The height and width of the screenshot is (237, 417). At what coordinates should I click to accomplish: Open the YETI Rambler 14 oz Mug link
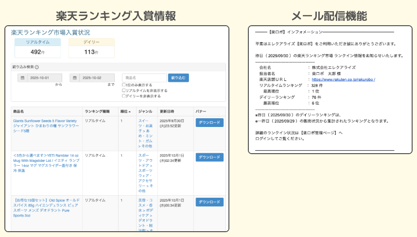tap(46, 160)
